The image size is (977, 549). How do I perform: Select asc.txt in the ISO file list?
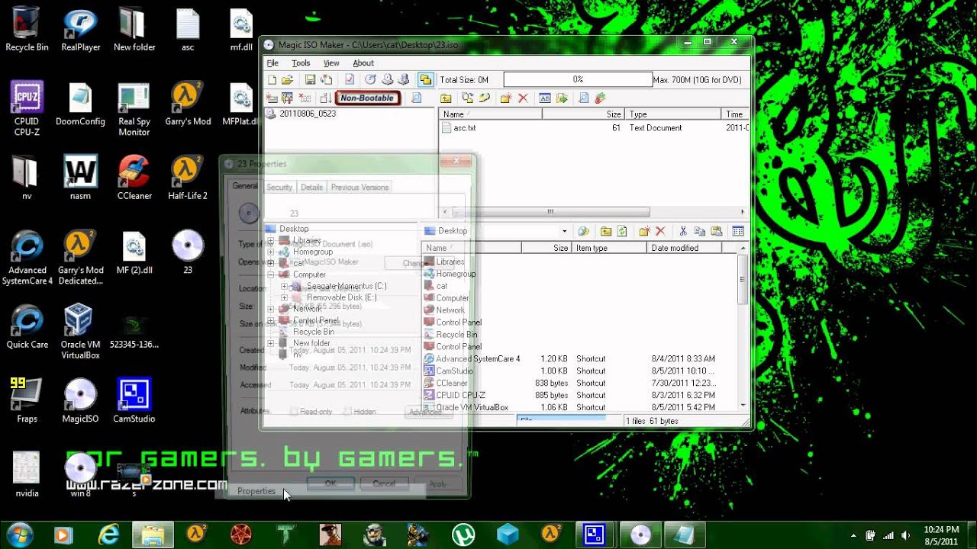(x=459, y=128)
